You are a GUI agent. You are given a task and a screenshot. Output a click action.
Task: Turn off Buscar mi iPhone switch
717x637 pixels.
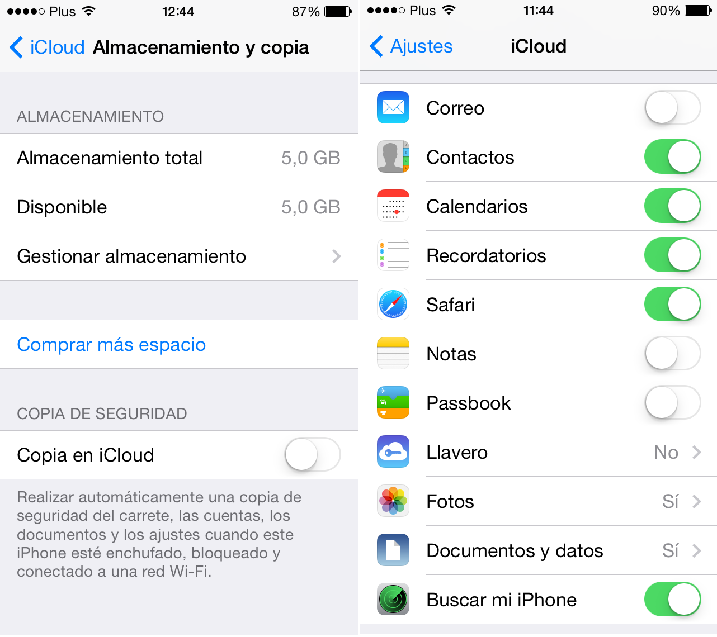coord(672,599)
